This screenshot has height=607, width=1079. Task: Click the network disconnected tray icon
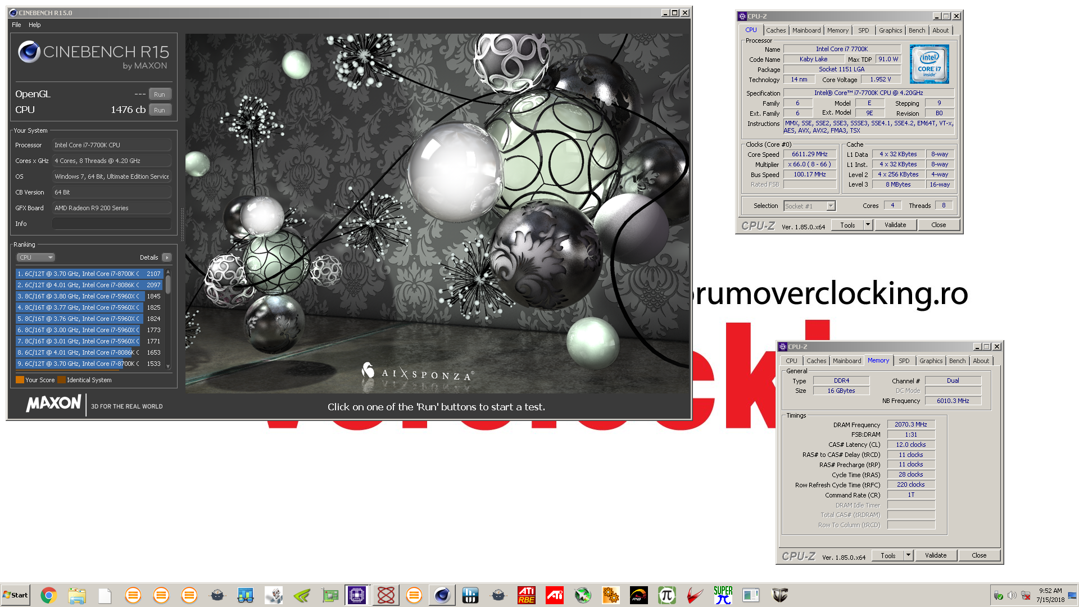pos(1026,595)
